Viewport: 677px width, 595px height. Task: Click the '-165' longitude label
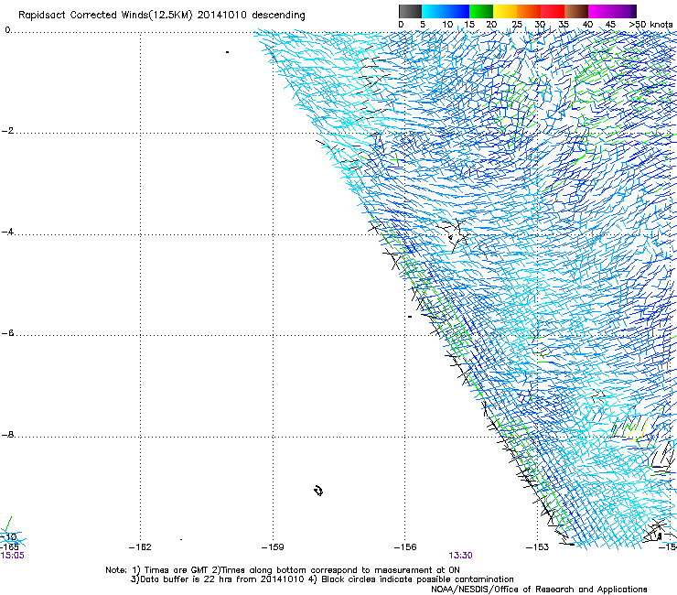click(x=9, y=547)
